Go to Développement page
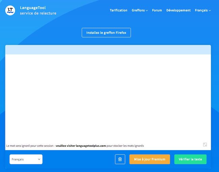Screen dimensions: 219x172 pos(178,10)
